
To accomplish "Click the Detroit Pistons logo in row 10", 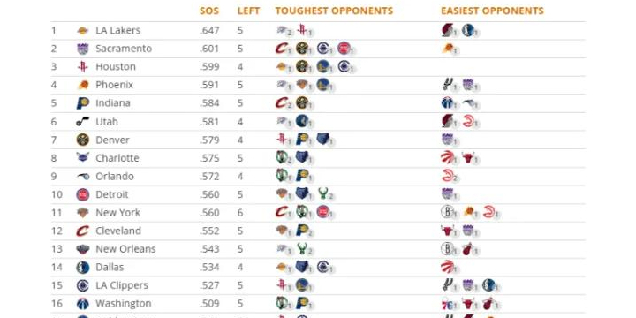I will coord(83,194).
